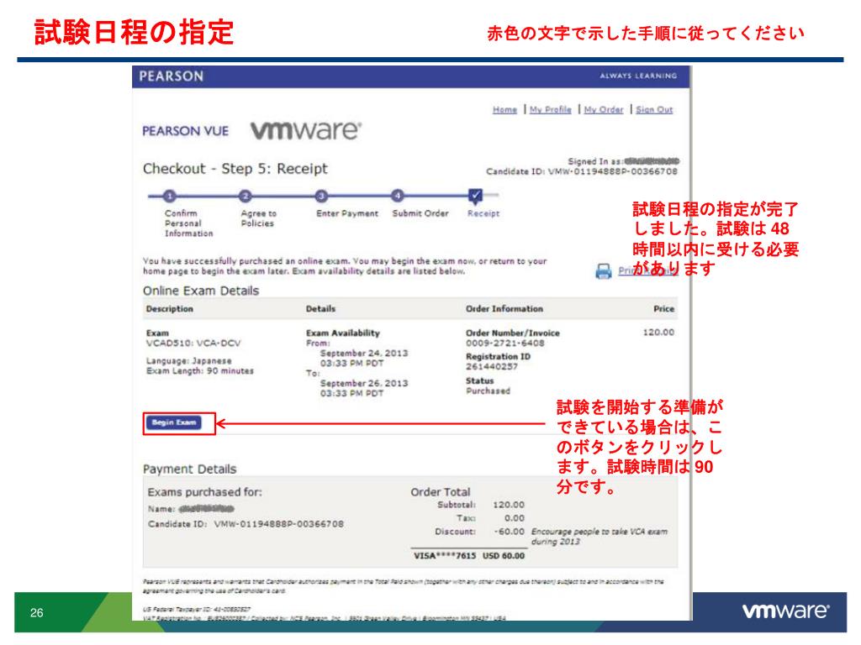Open the My Profile link
The image size is (861, 645).
(550, 110)
